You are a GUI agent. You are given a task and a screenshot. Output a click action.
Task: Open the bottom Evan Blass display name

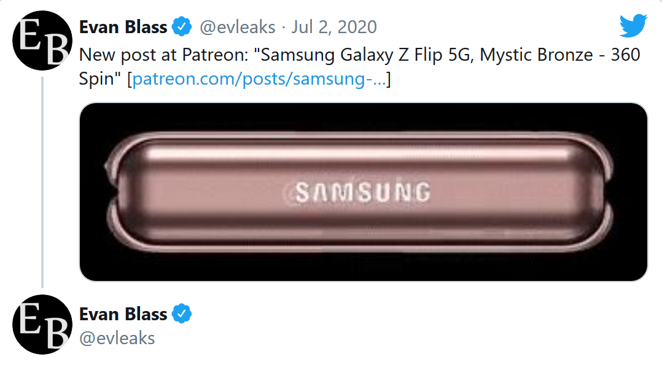[123, 314]
